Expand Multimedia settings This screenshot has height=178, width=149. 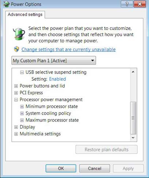pos(16,134)
